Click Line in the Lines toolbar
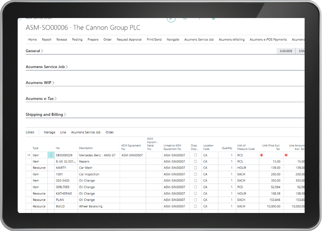Screen dimensions: 322x231 pyautogui.click(x=63, y=133)
